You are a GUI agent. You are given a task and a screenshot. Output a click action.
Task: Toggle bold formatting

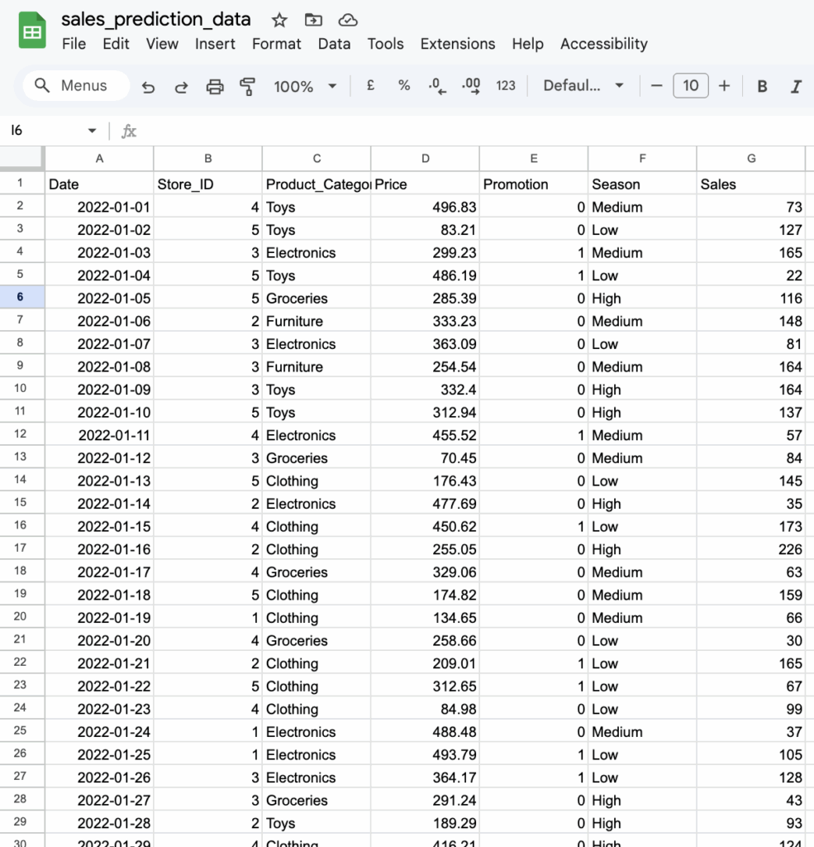pyautogui.click(x=762, y=86)
